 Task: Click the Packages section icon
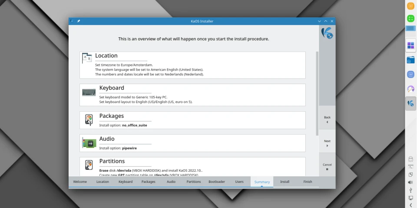point(89,120)
